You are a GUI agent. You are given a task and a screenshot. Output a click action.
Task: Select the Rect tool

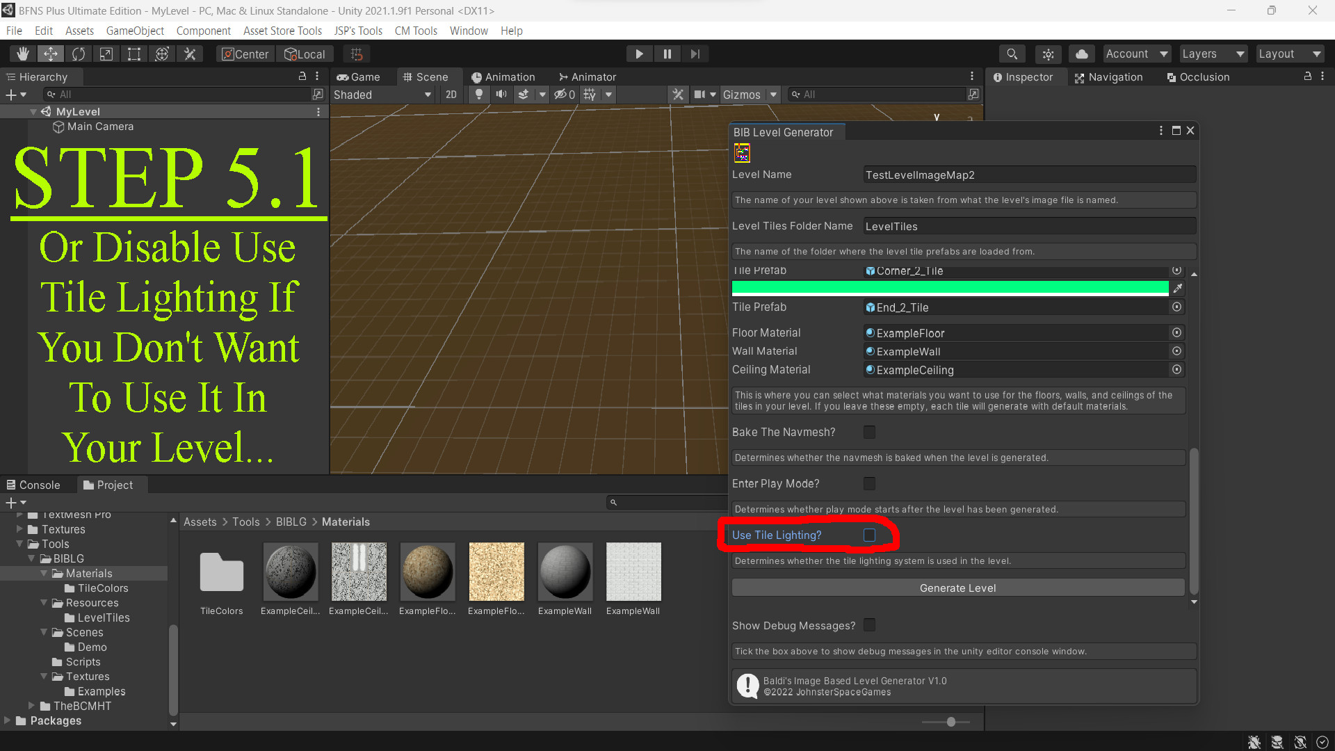coord(133,54)
